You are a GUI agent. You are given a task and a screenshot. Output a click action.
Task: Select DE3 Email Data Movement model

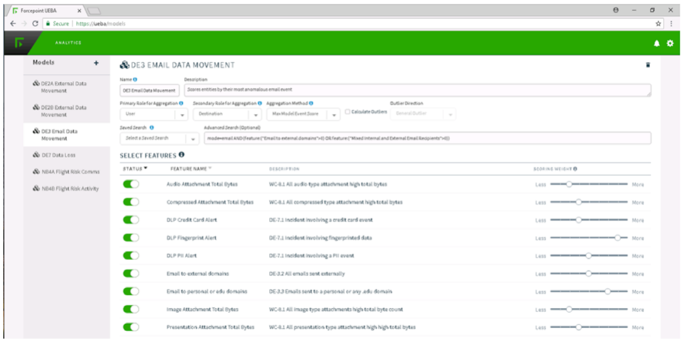click(66, 135)
